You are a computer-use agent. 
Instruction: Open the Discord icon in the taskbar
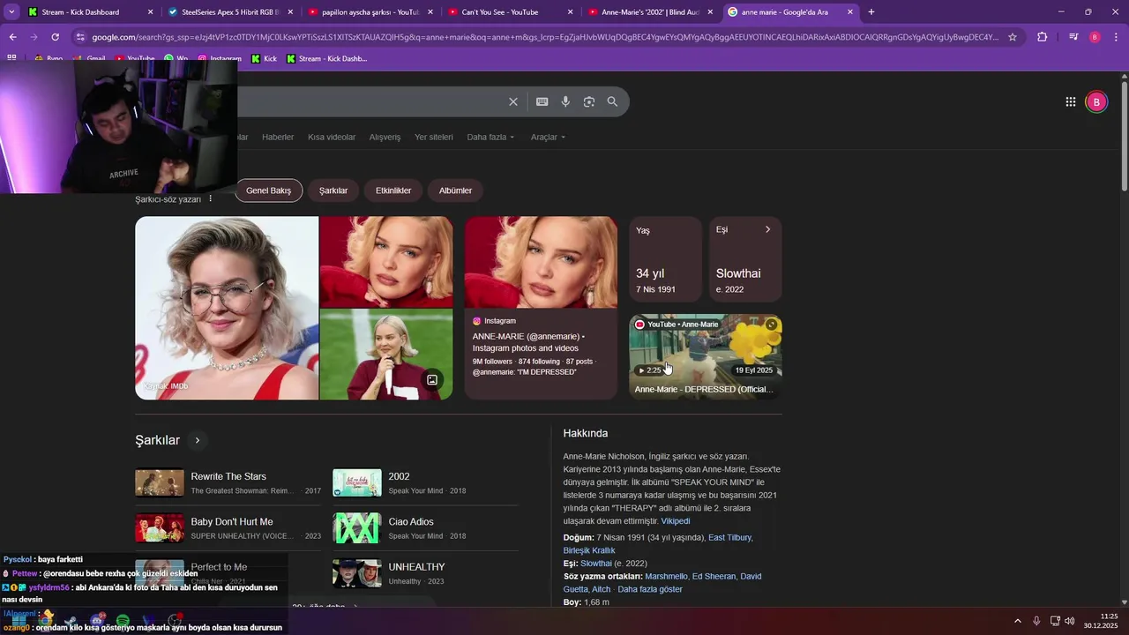(97, 621)
